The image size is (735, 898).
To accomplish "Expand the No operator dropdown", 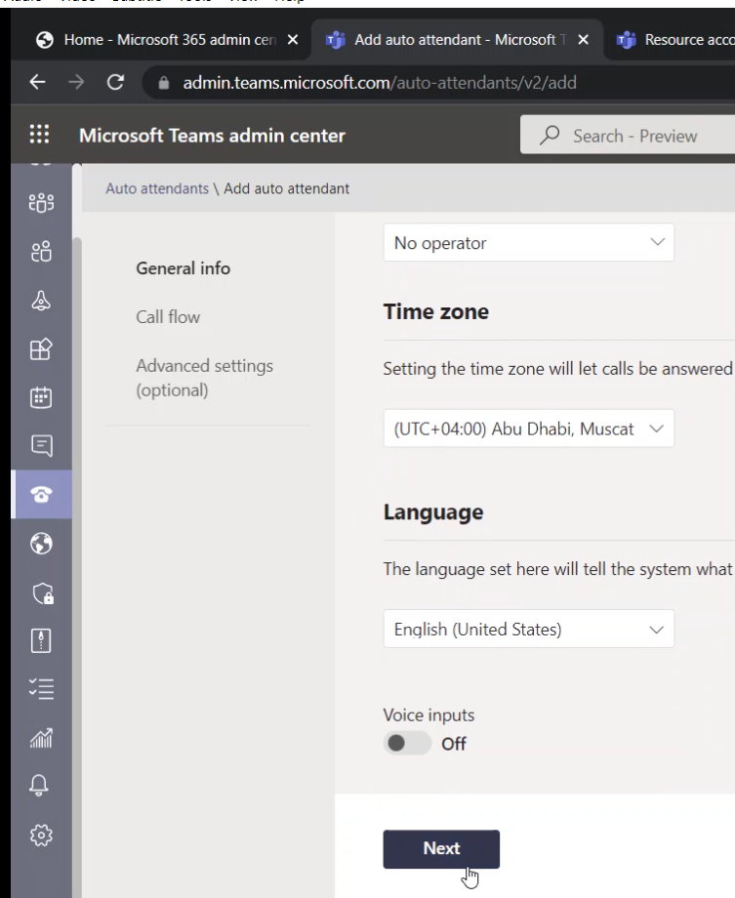I will pos(528,243).
